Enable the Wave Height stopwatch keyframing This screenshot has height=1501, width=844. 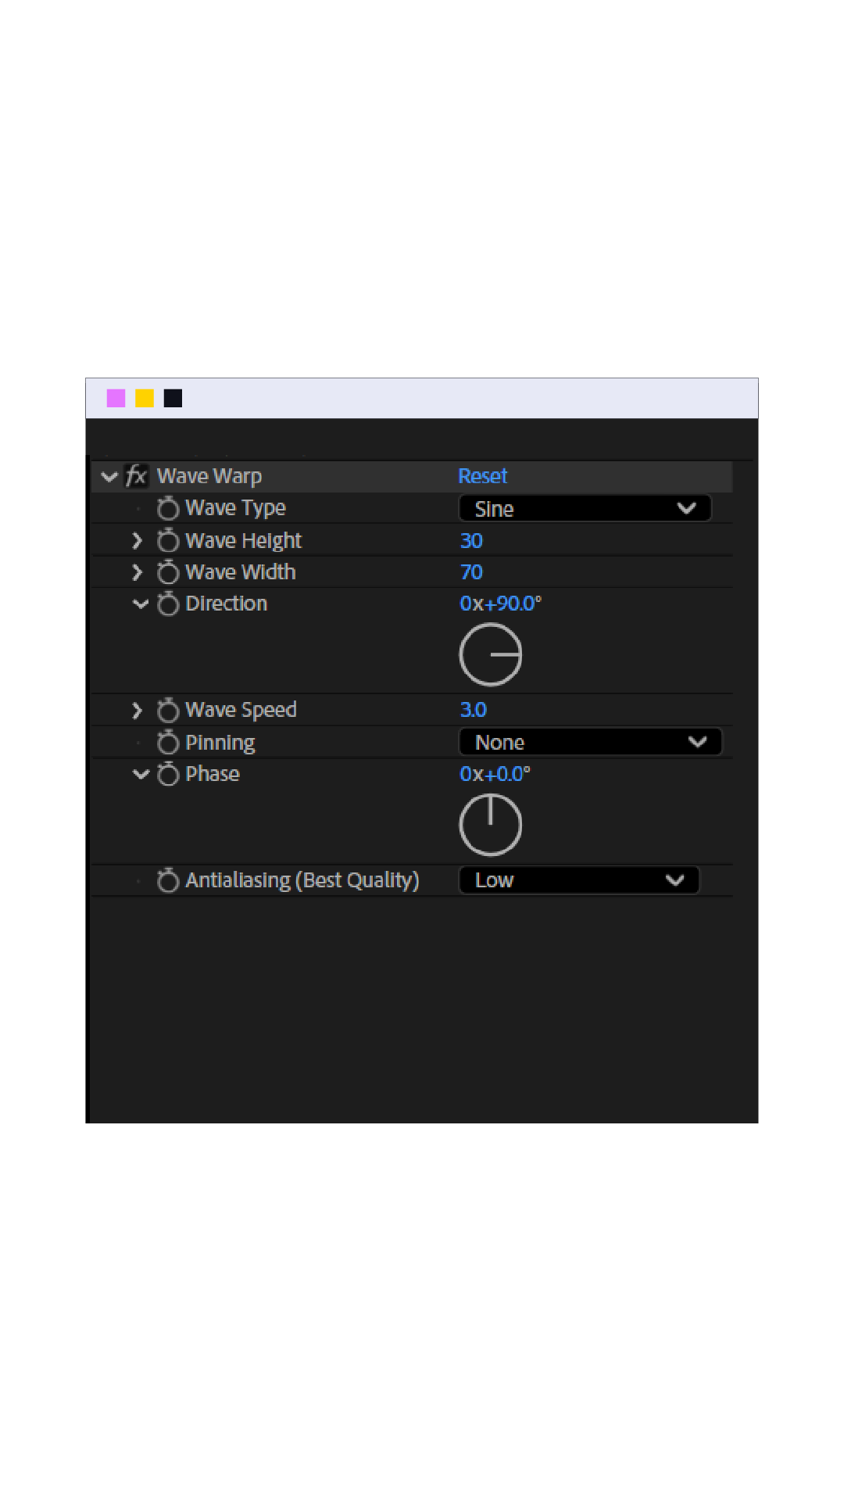pos(168,541)
